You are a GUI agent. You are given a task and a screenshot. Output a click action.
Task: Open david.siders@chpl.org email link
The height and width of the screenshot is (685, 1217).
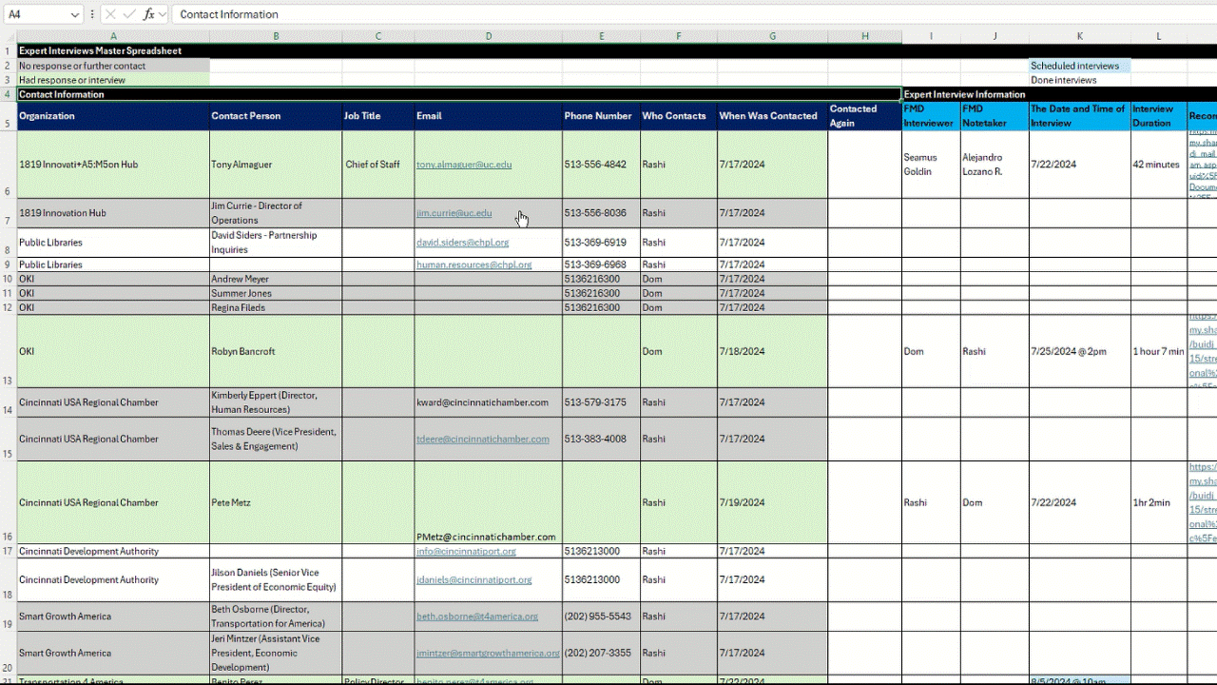462,243
